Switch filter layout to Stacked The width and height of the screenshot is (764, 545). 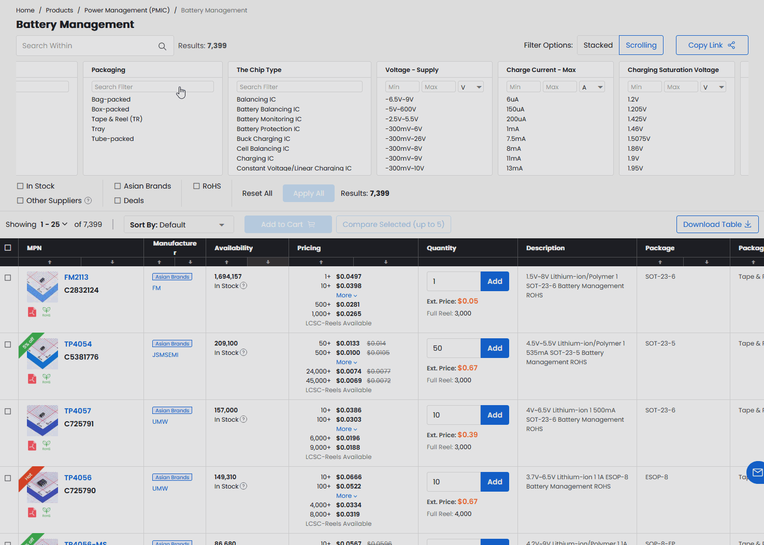tap(597, 45)
